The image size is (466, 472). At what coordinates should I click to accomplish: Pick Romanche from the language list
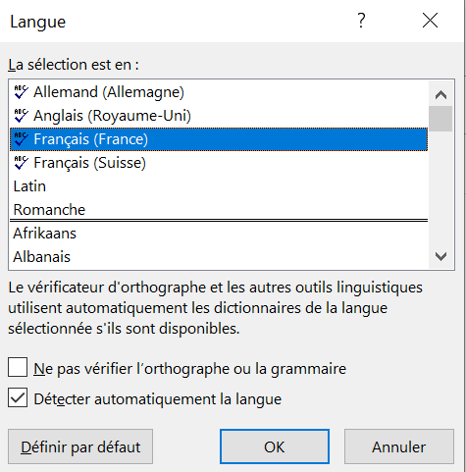coord(219,209)
